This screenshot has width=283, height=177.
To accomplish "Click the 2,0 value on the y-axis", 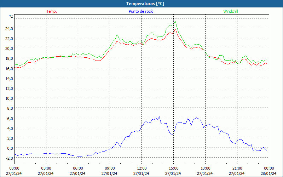I will pos(10,138).
